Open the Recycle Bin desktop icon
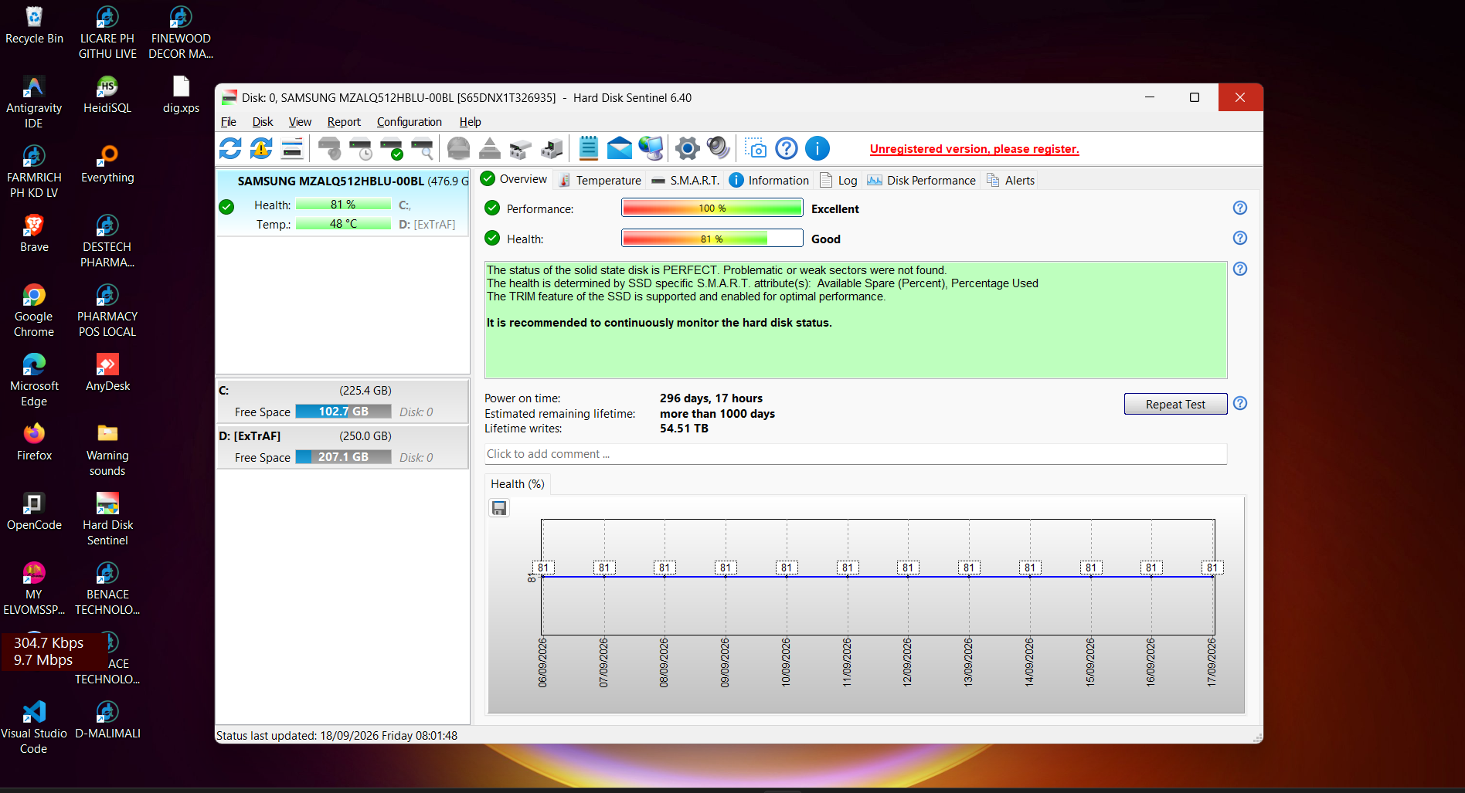 [x=34, y=25]
